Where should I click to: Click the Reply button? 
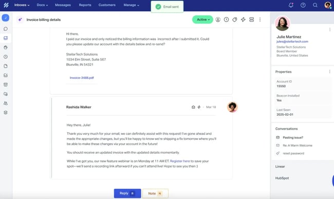coord(127,193)
